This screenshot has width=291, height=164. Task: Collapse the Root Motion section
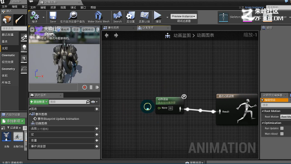pos(263,111)
